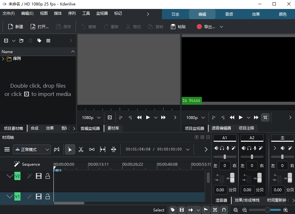Click the tag icon in the project bin toolbar
Viewport: 295px width, 214px height.
[x=39, y=41]
